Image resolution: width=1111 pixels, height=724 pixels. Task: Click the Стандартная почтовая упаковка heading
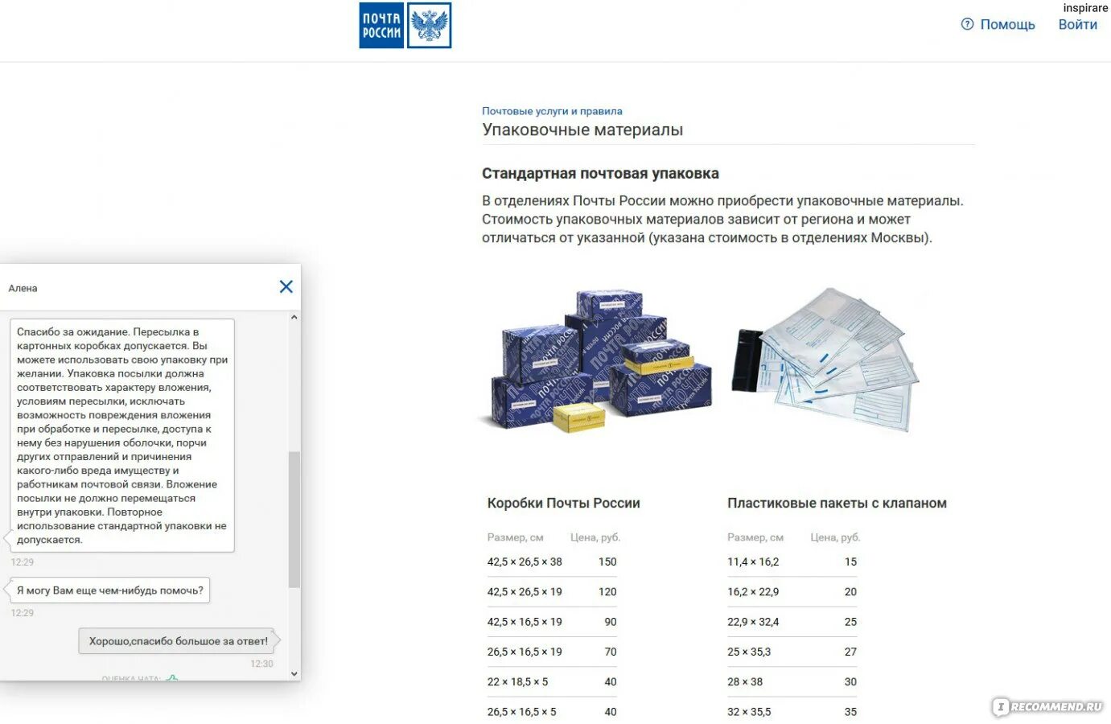600,174
